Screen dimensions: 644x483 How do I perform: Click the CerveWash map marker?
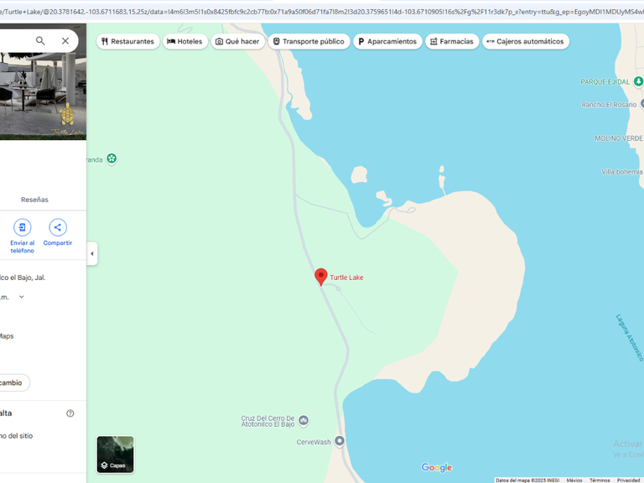pyautogui.click(x=340, y=441)
